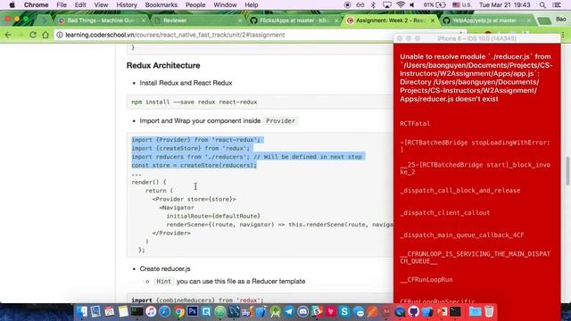This screenshot has height=321, width=571.
Task: Open Google Chrome from the Dock
Action: coord(178,311)
